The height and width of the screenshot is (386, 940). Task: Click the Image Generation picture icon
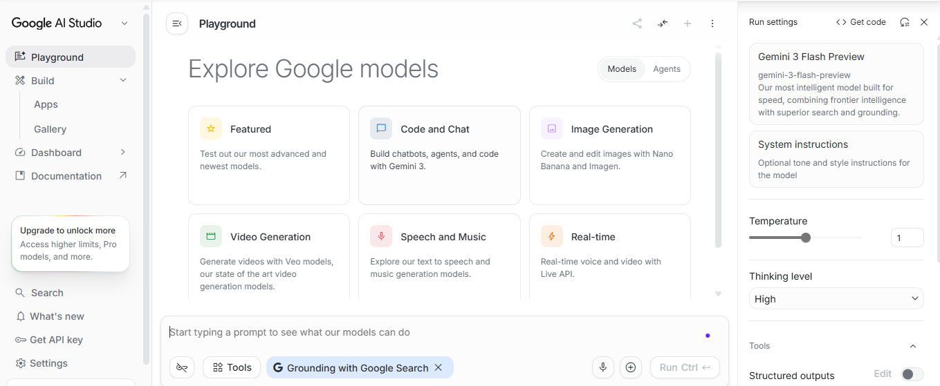552,128
